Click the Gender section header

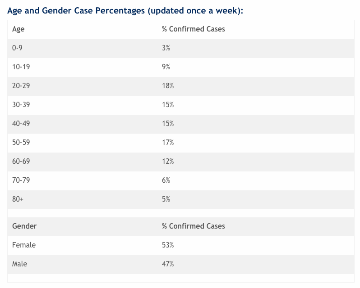tap(24, 226)
